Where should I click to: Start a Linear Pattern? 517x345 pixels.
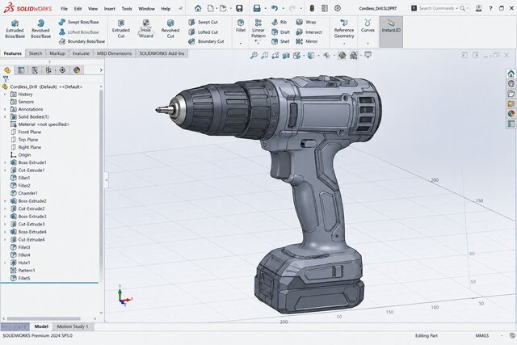point(258,28)
